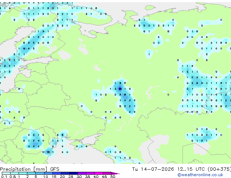231x178 pixels.
Task: Click the legend label '25'
Action: [x=71, y=177]
